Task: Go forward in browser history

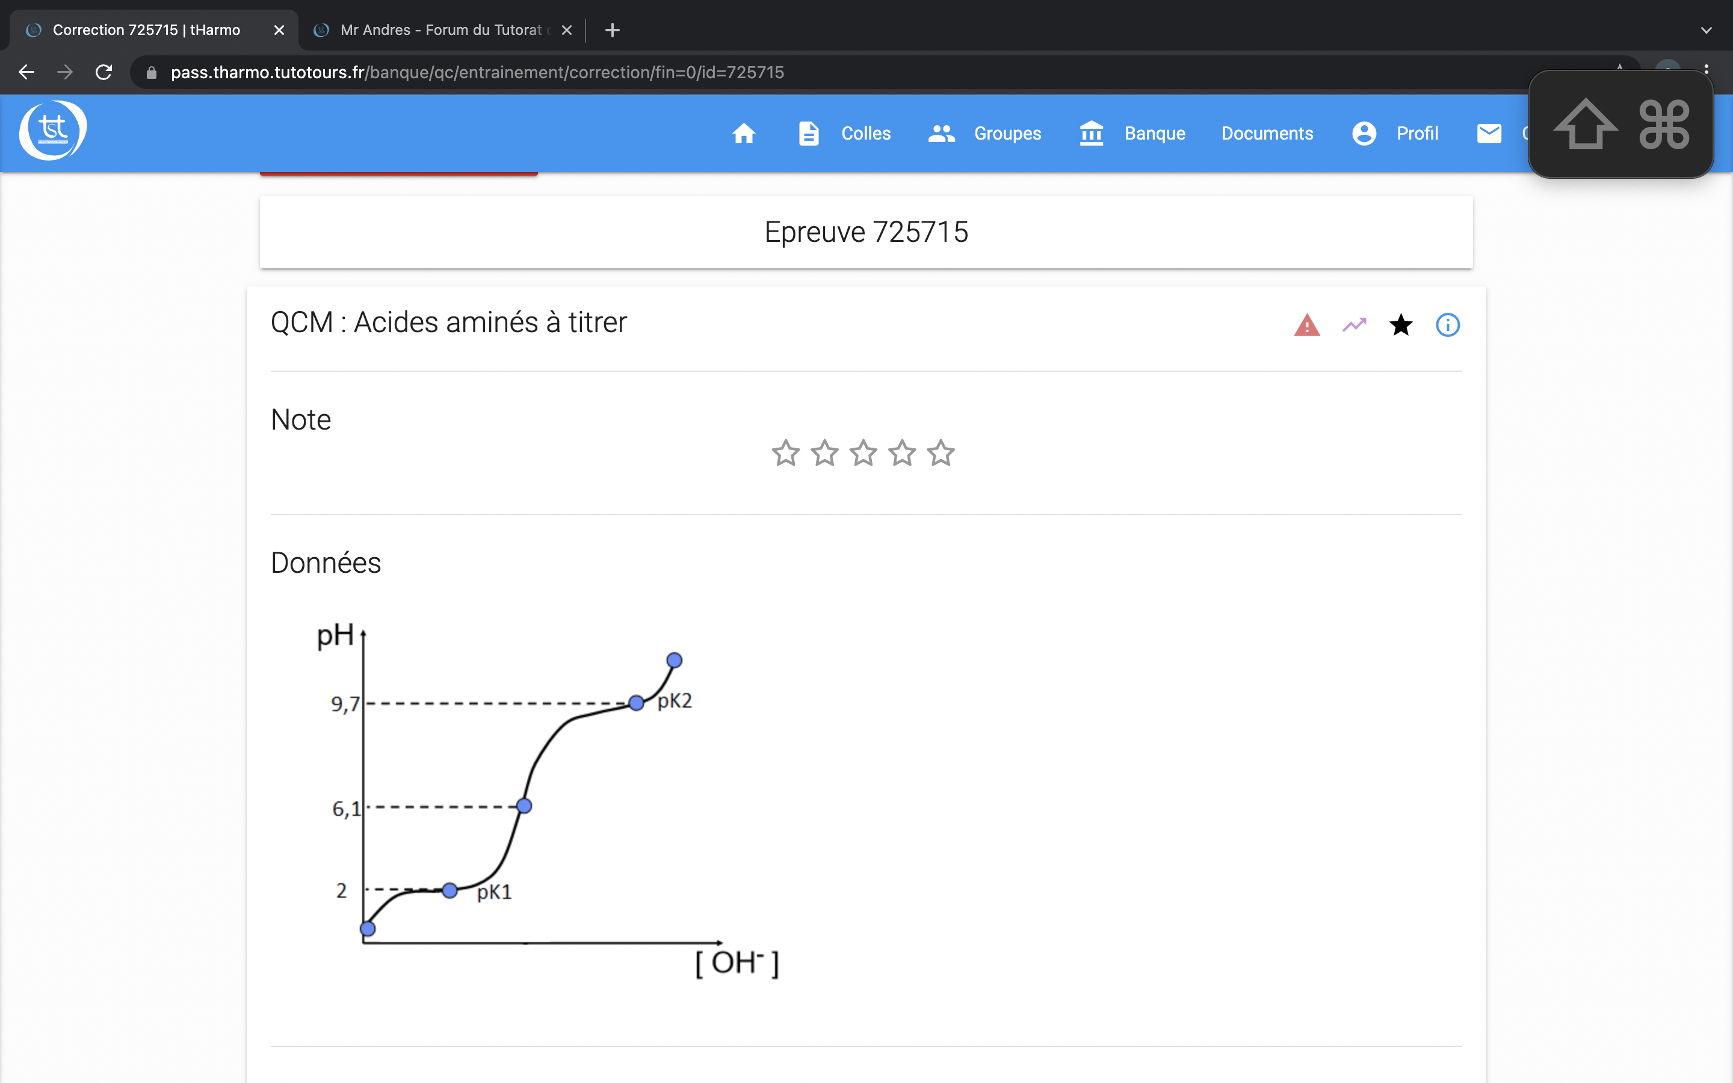Action: (65, 72)
